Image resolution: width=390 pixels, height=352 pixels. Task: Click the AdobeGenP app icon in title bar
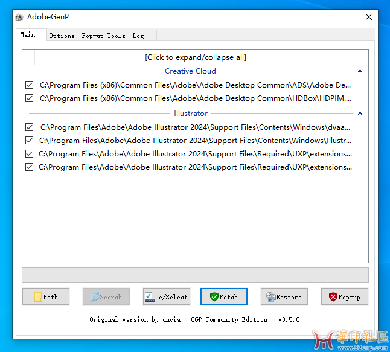[19, 17]
